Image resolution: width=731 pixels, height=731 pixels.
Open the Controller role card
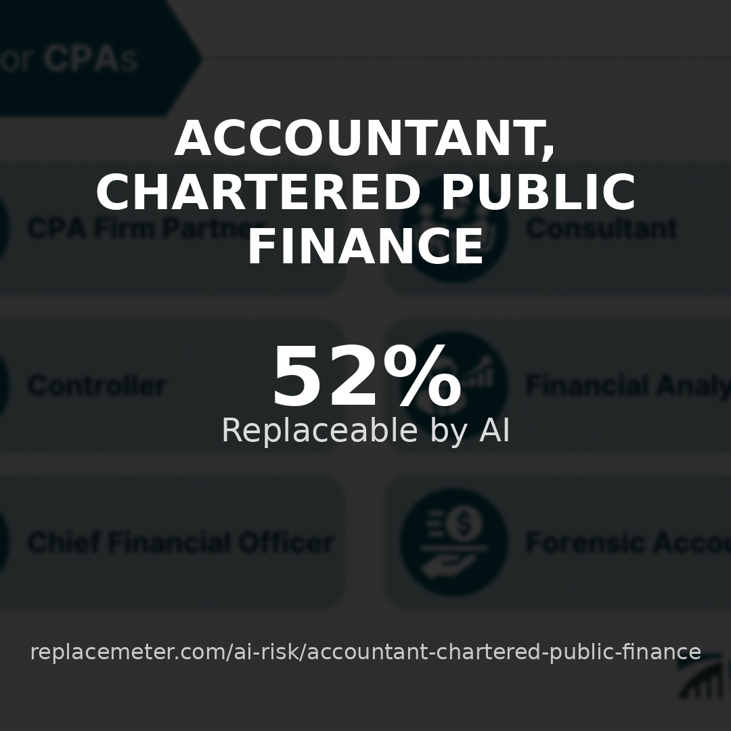click(x=97, y=385)
